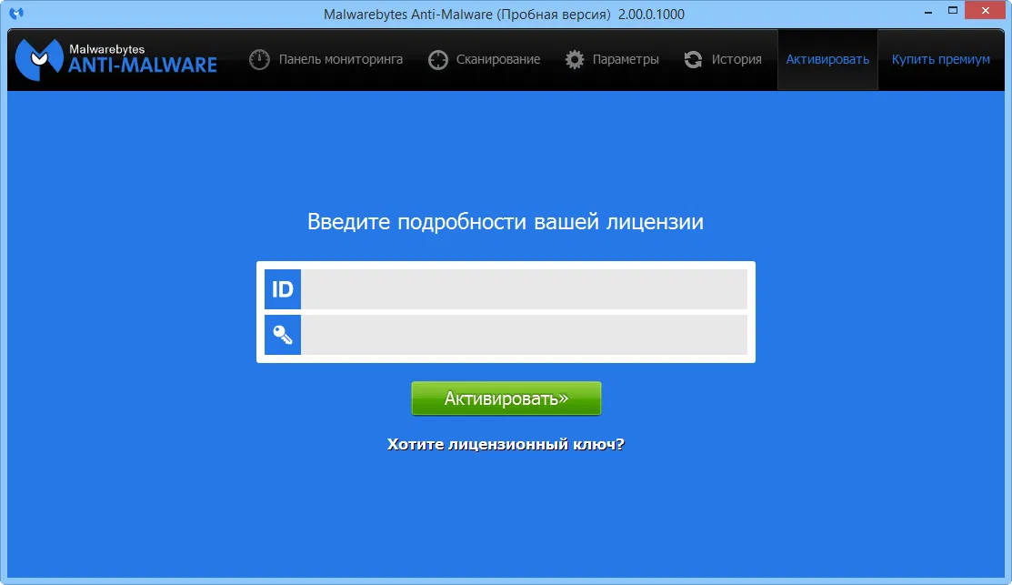This screenshot has width=1012, height=585.
Task: Click the refresh icon next to История
Action: click(692, 58)
